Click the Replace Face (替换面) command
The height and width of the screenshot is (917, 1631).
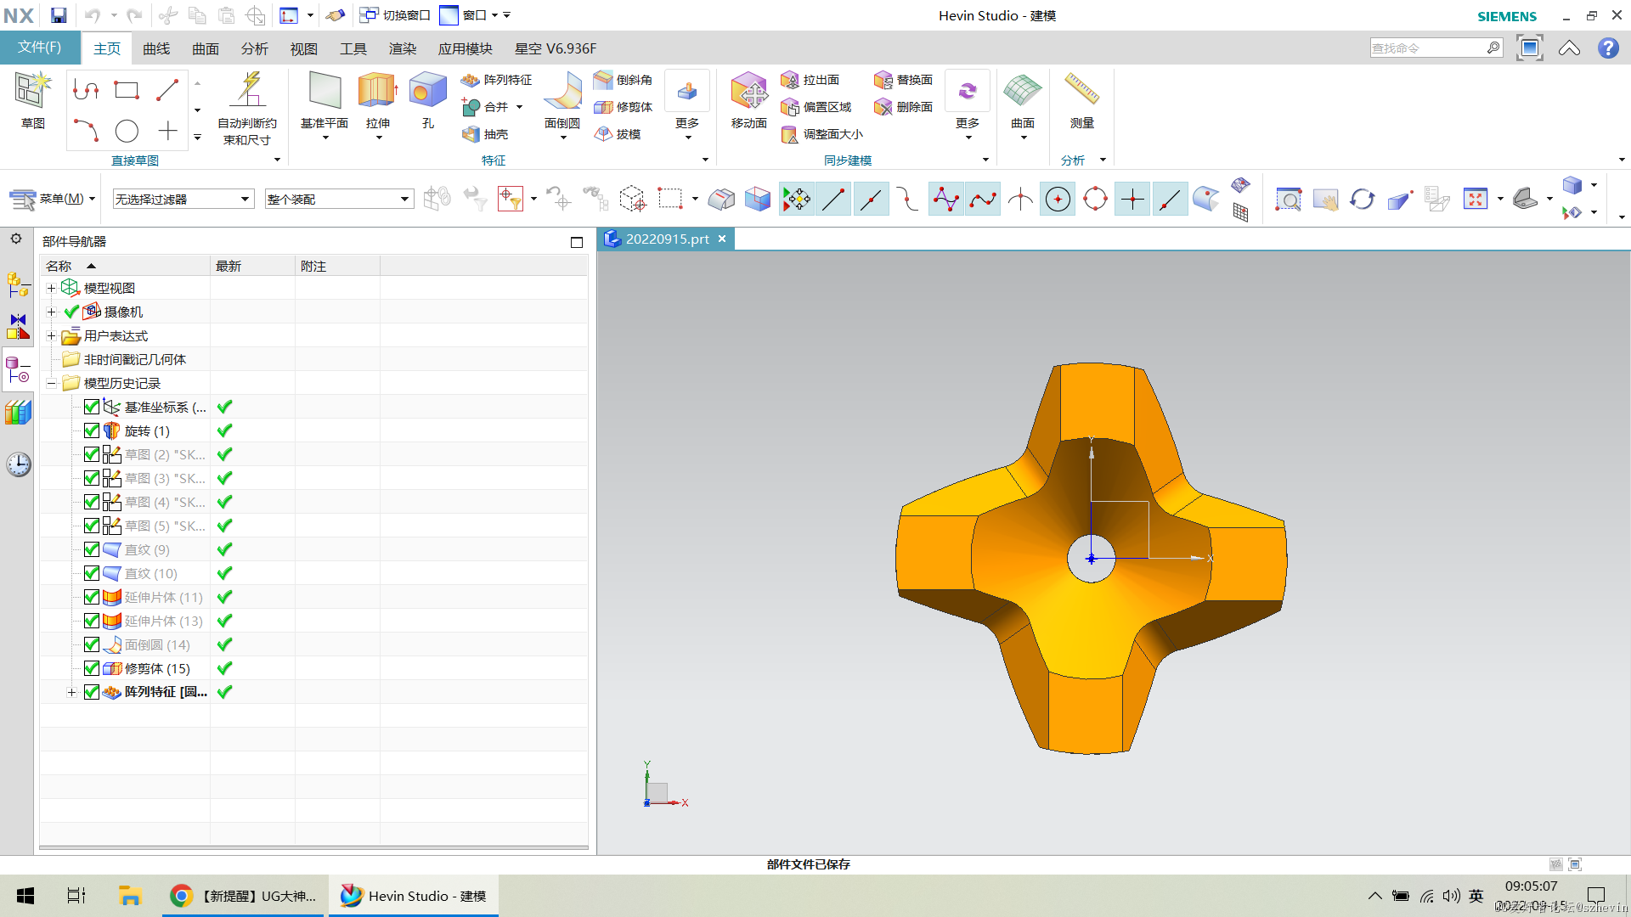[903, 80]
